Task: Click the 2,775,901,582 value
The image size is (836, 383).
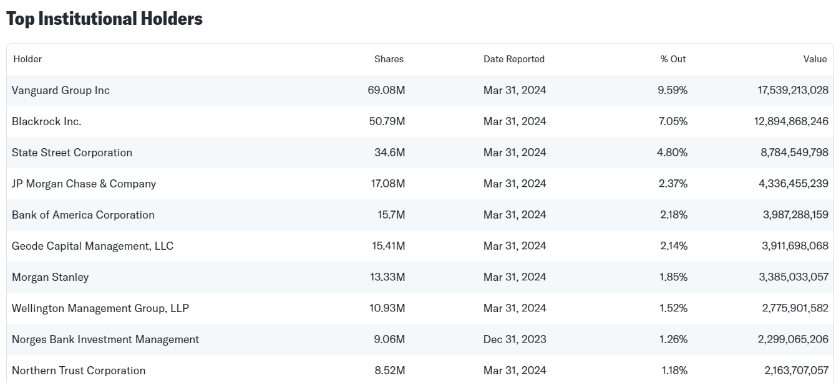Action: (795, 308)
